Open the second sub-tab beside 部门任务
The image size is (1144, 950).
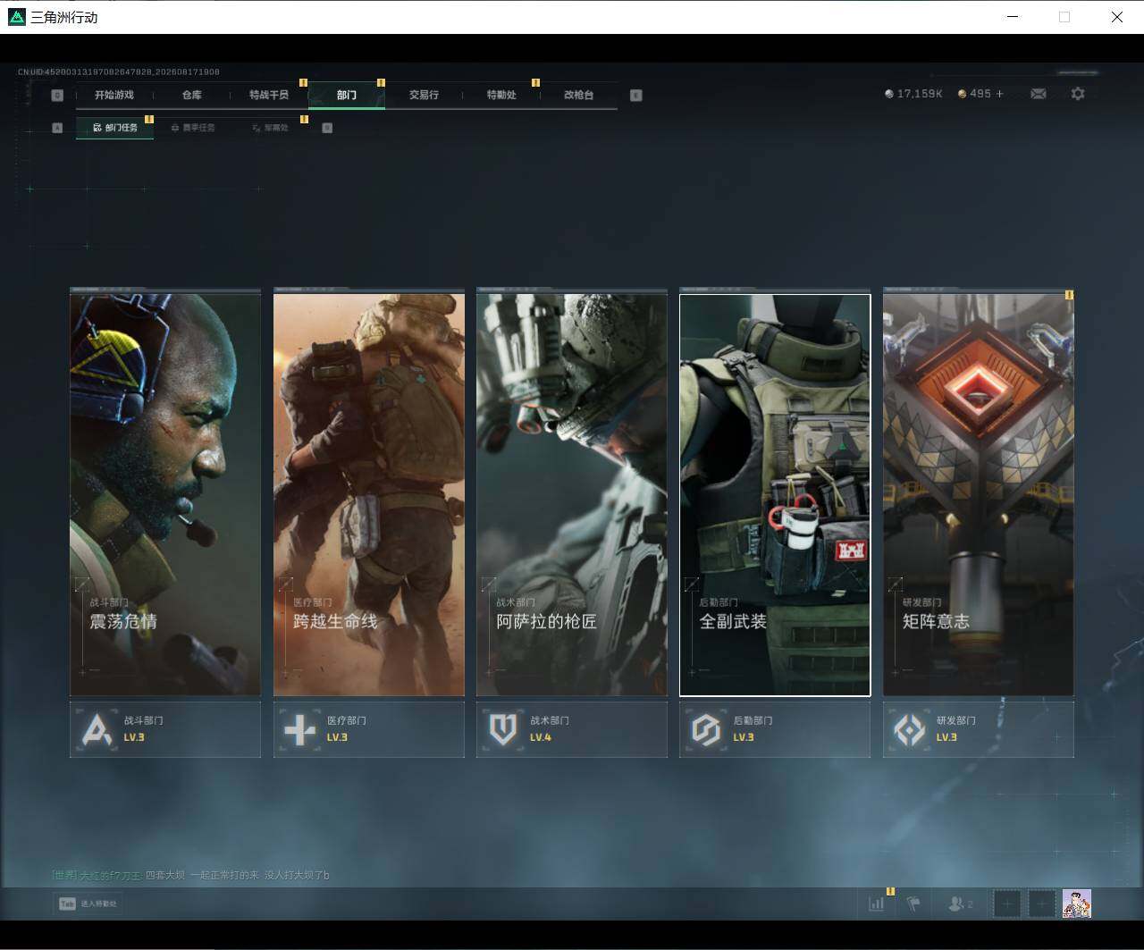[193, 128]
